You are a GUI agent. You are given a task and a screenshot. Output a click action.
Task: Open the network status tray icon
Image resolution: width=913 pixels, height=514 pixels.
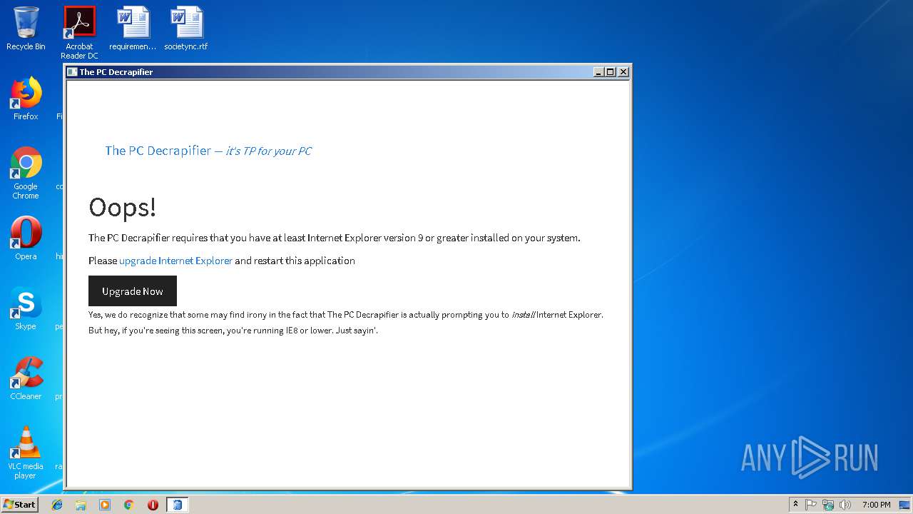[828, 505]
